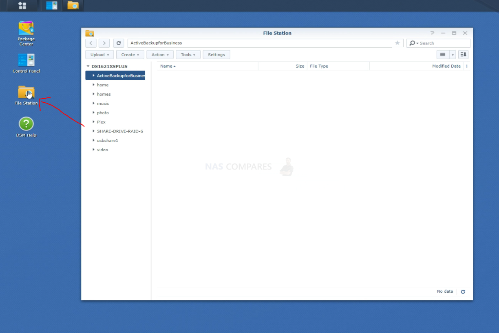Expand the music folder arrow
The height and width of the screenshot is (333, 499).
coord(93,104)
